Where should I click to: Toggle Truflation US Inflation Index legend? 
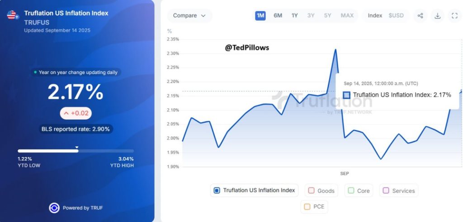[254, 190]
